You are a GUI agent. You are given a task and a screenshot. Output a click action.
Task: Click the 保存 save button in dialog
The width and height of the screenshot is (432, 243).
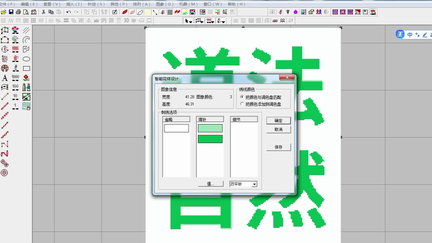coord(278,147)
